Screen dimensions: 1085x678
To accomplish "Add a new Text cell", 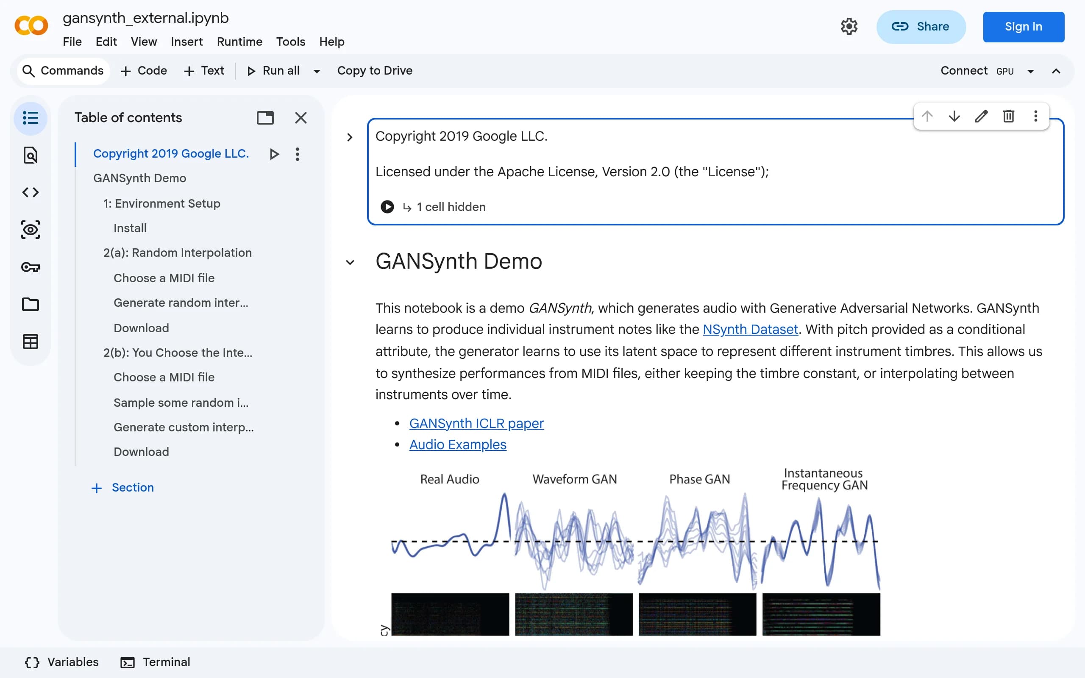I will click(x=204, y=71).
